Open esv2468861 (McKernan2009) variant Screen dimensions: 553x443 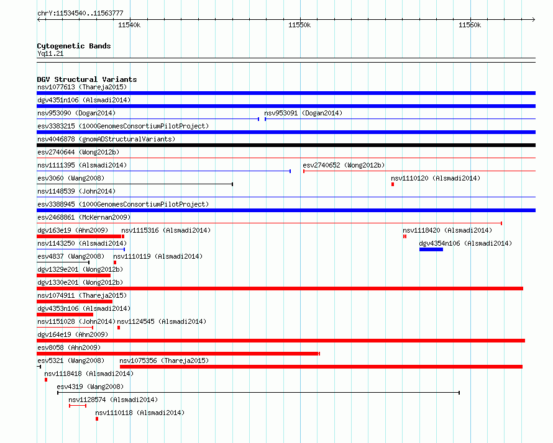point(84,217)
